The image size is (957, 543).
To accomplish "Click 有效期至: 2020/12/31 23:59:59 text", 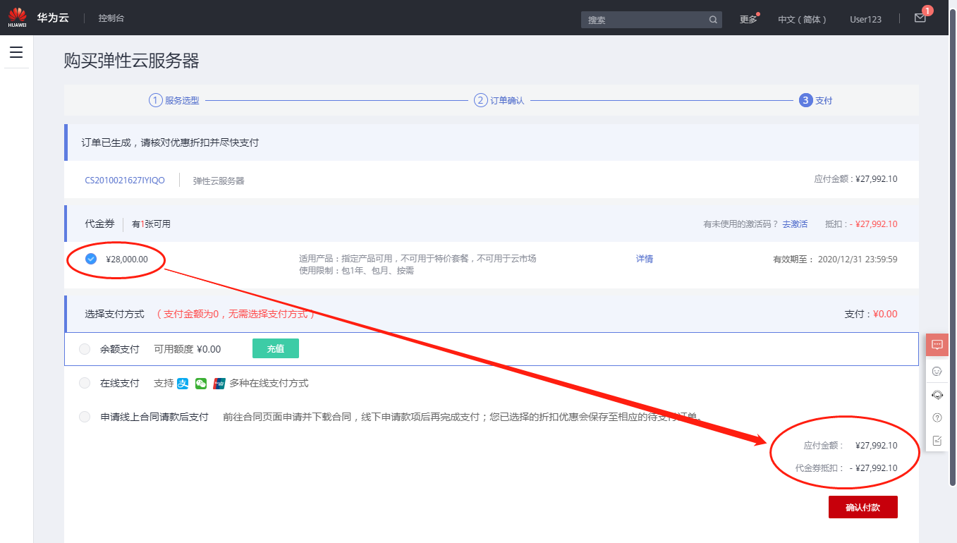I will [x=835, y=259].
